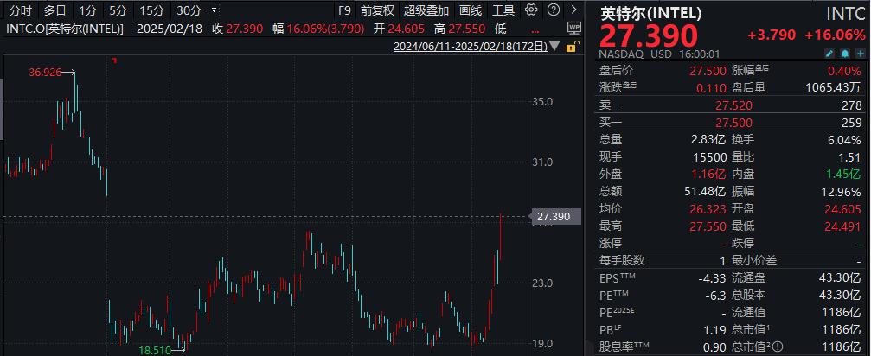The image size is (871, 356).
Task: Click PB LF value 1.19
Action: point(715,330)
